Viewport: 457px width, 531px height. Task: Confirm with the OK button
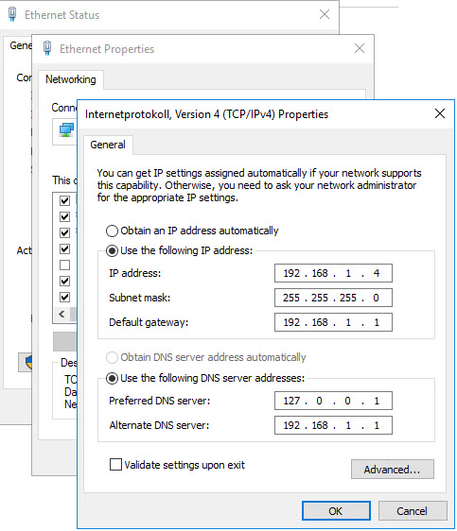(336, 511)
